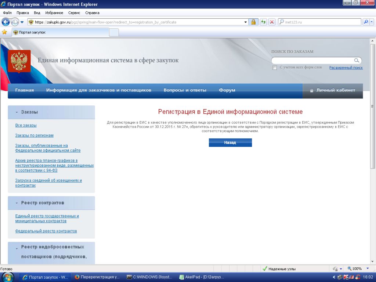
Task: Collapse the 'Реестр контрактов' sidebar section
Action: (17, 203)
